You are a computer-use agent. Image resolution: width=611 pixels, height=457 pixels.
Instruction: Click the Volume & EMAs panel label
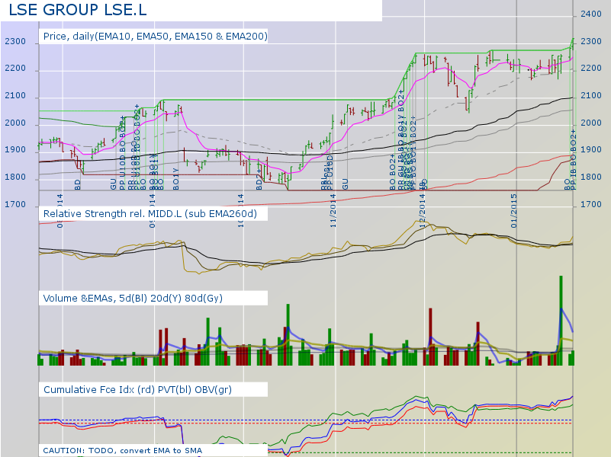point(133,299)
